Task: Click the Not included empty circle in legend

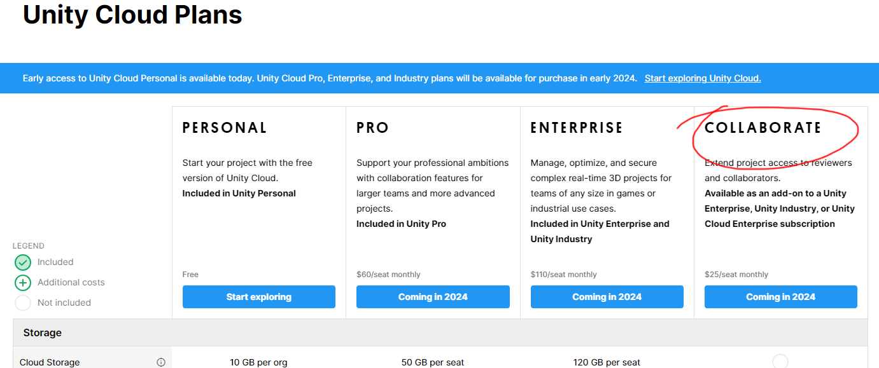Action: pos(23,303)
